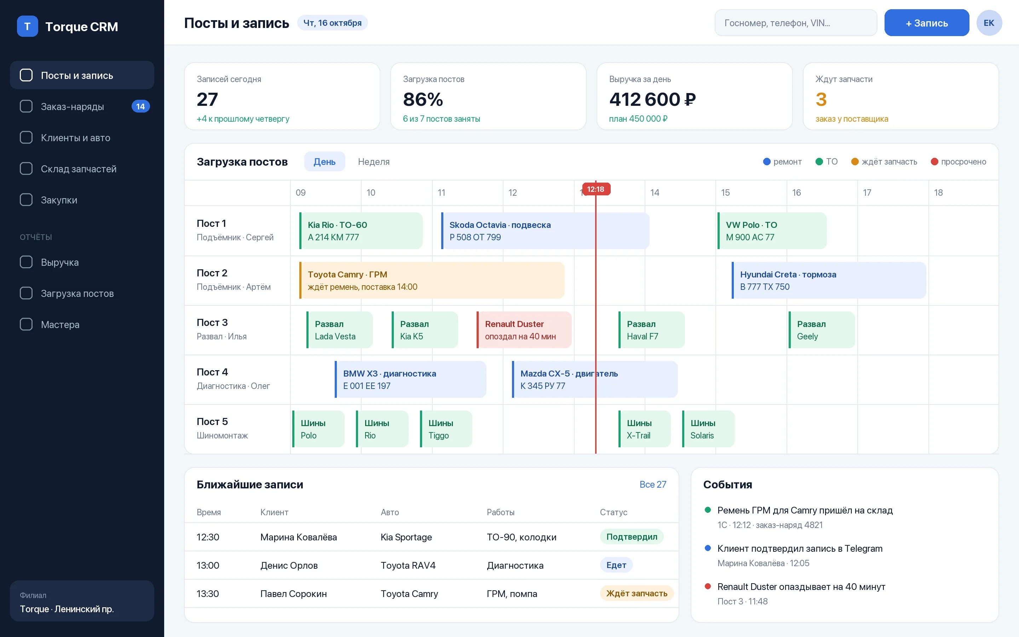This screenshot has width=1019, height=637.
Task: Click the Подтвердил status badge
Action: (632, 537)
